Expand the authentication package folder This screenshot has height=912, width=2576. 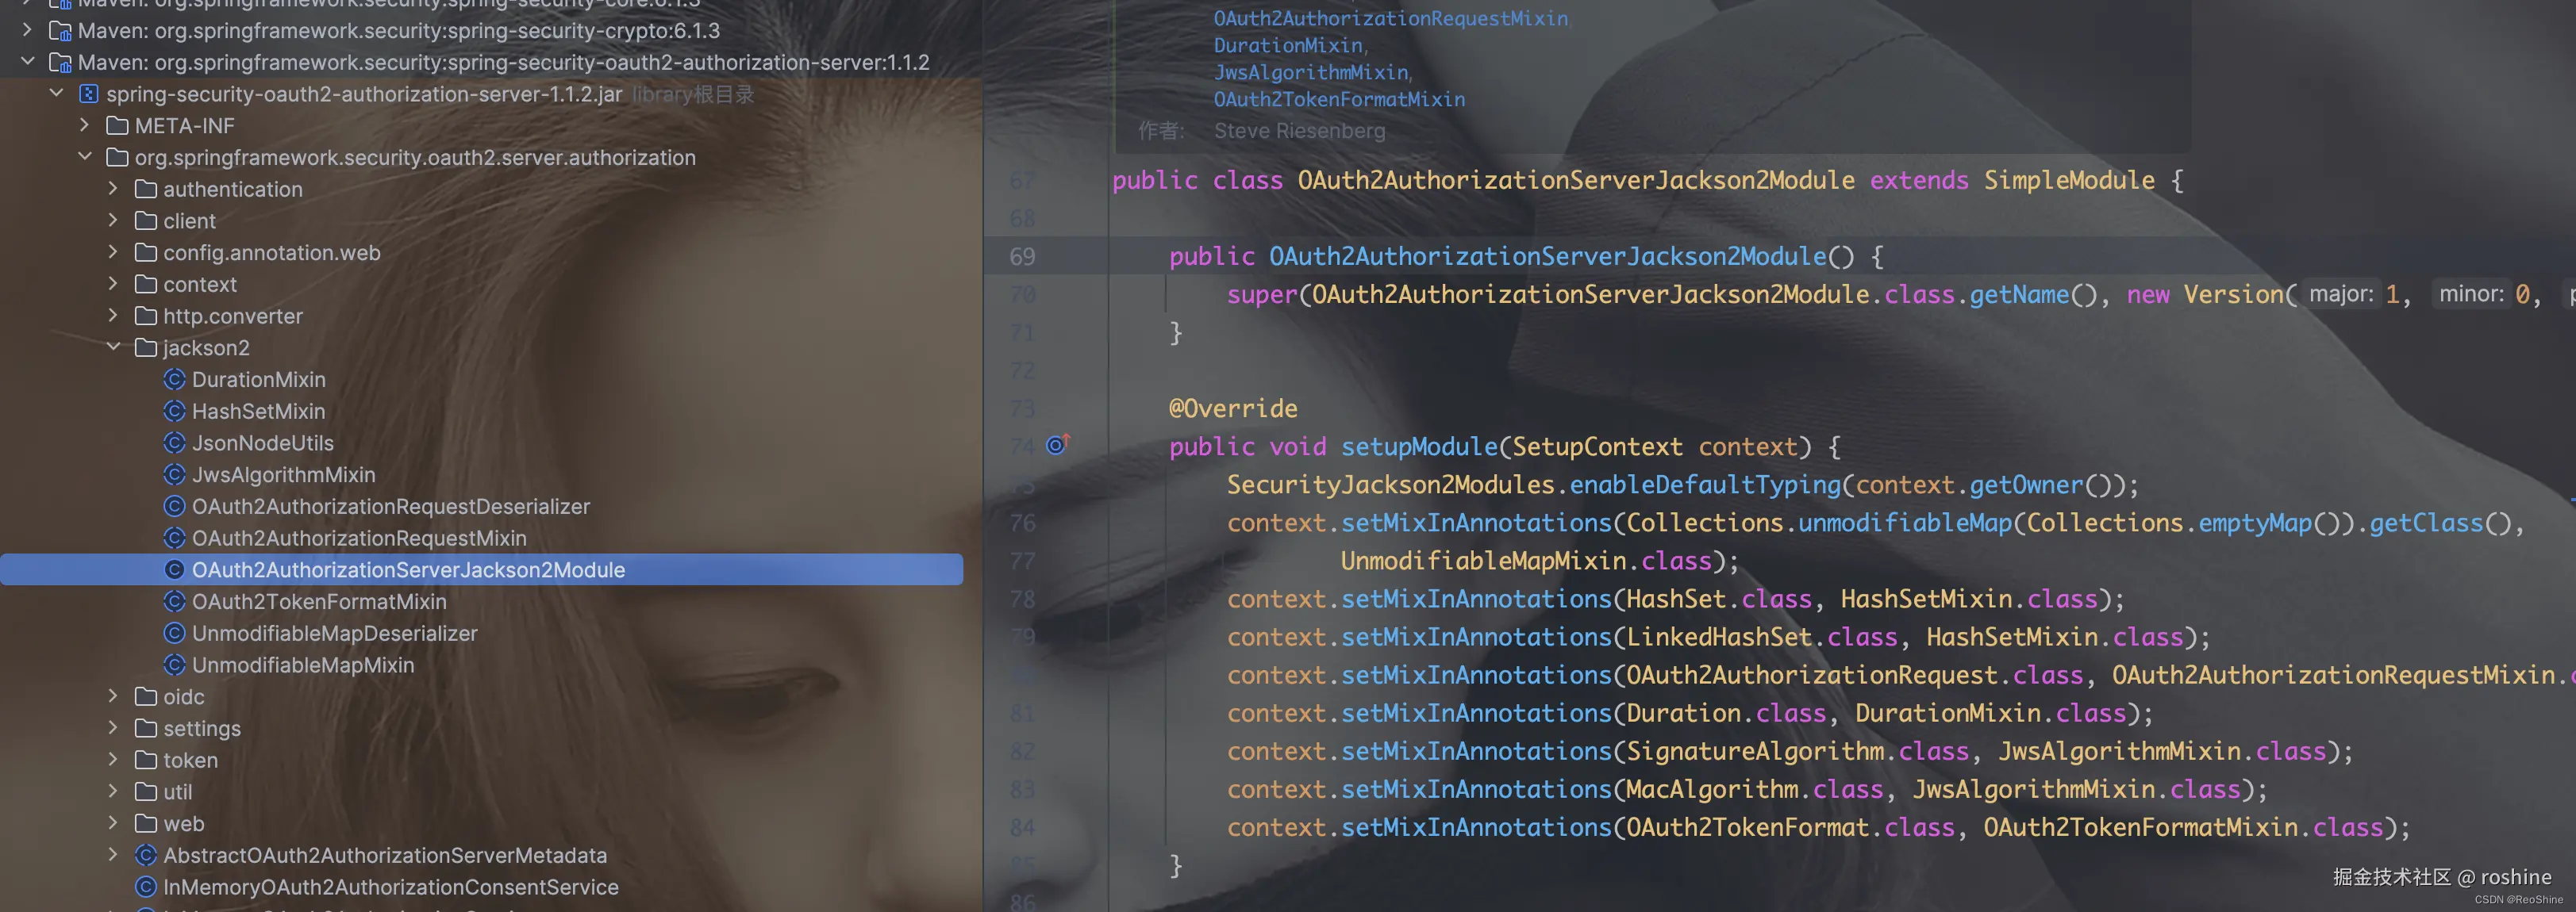(113, 189)
